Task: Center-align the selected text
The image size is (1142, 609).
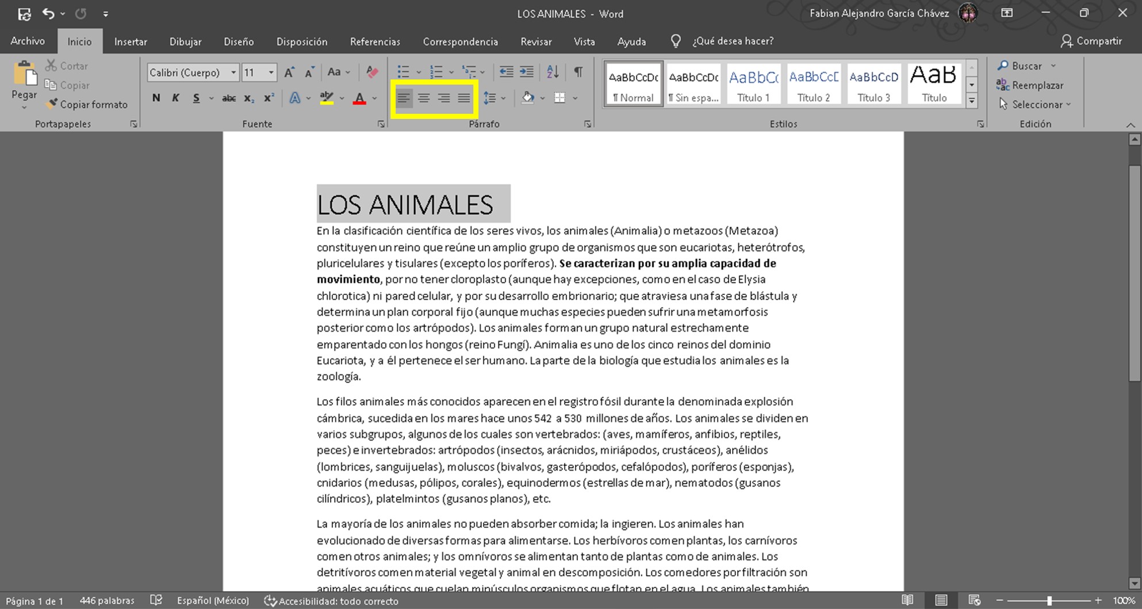Action: point(424,98)
